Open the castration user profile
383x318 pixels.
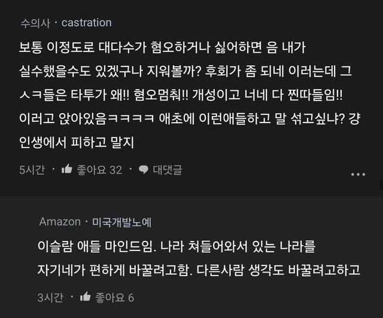click(x=87, y=23)
